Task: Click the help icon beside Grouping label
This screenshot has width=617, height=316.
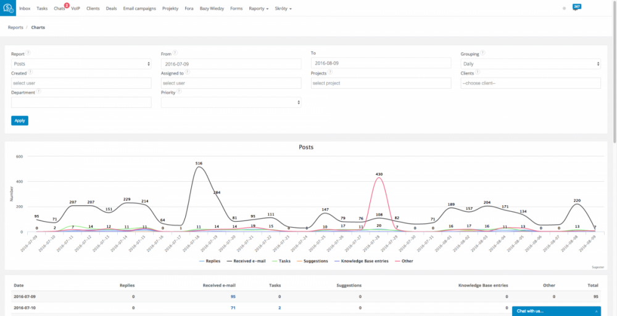Action: point(482,53)
